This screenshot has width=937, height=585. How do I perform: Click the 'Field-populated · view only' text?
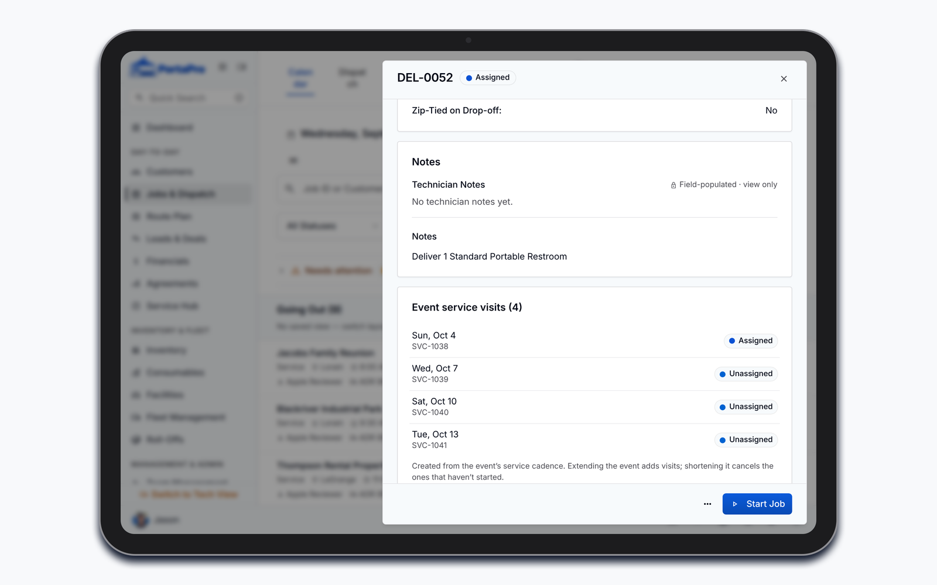(728, 185)
